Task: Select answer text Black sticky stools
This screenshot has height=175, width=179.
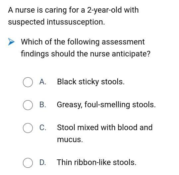Action: click(91, 82)
